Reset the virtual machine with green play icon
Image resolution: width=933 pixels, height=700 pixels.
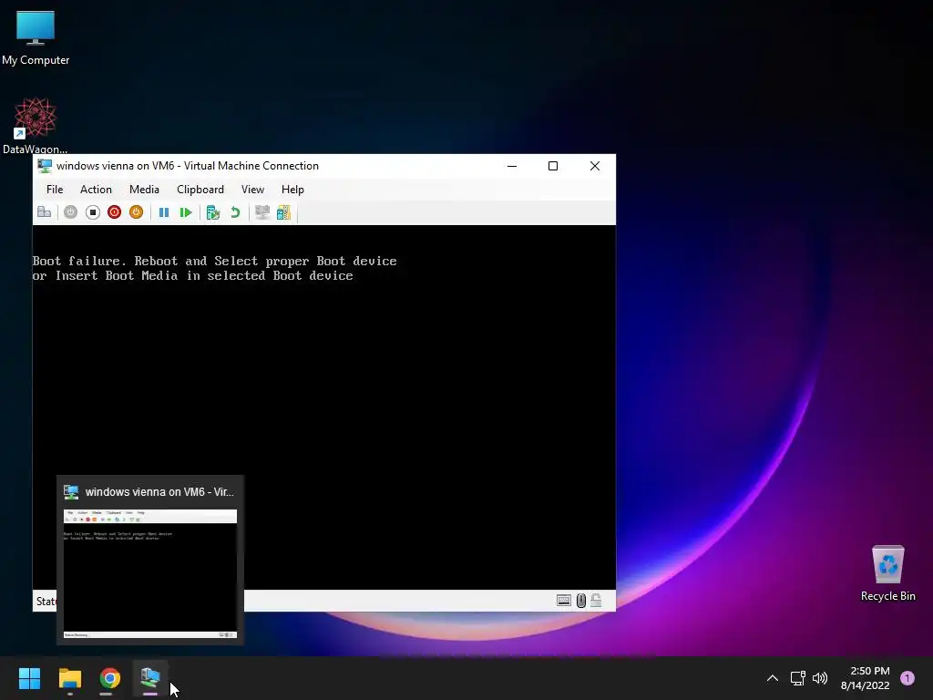pos(186,212)
